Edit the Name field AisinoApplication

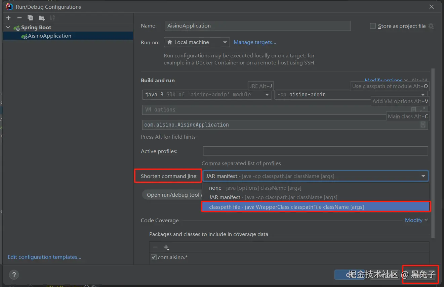pyautogui.click(x=257, y=26)
